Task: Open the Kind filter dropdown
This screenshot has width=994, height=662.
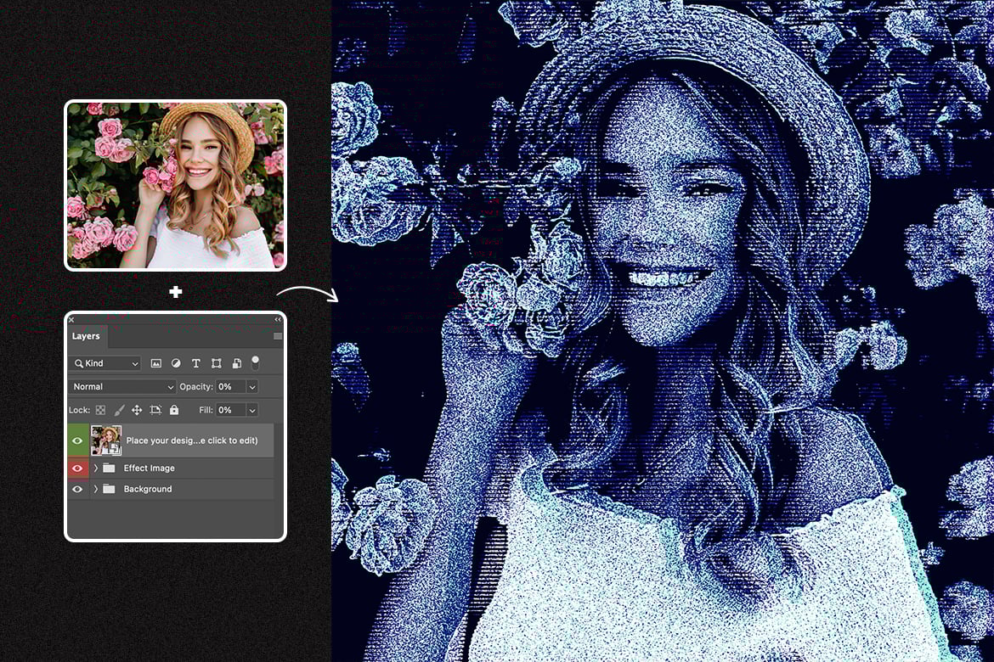Action: (105, 363)
